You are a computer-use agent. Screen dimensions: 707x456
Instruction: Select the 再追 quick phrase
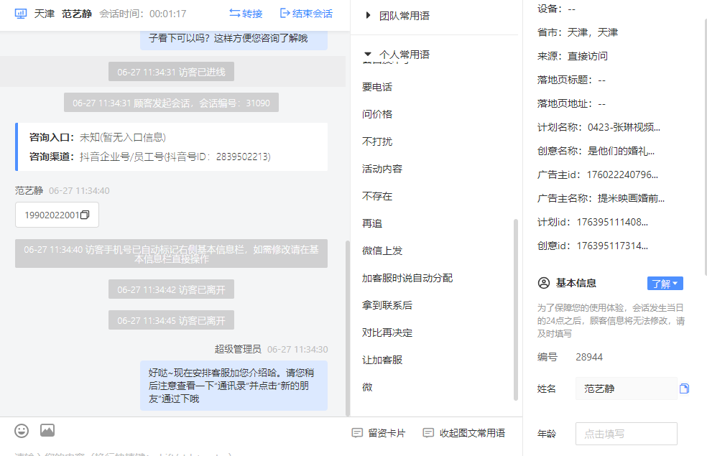372,223
